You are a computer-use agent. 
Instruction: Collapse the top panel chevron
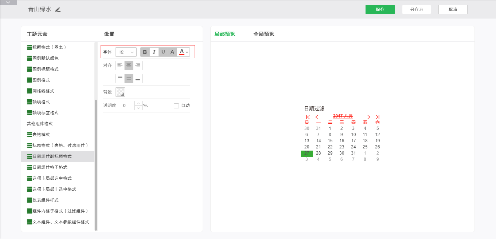point(8,2)
